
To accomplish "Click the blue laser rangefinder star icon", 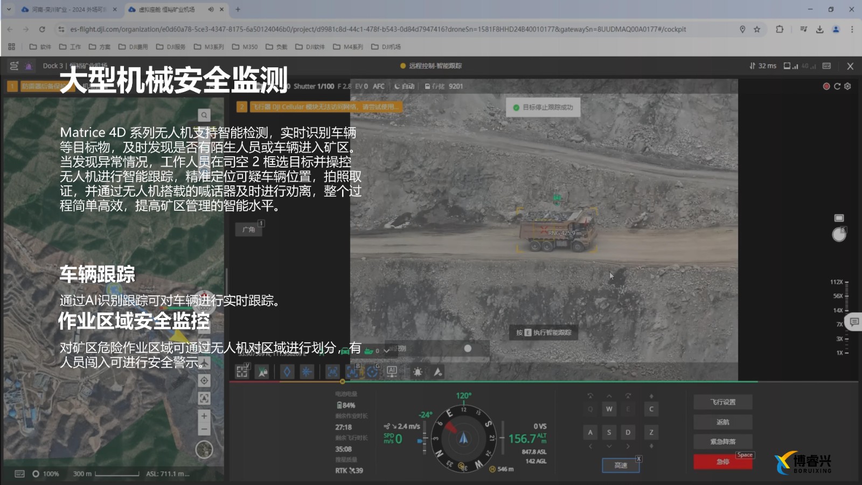I will (307, 371).
